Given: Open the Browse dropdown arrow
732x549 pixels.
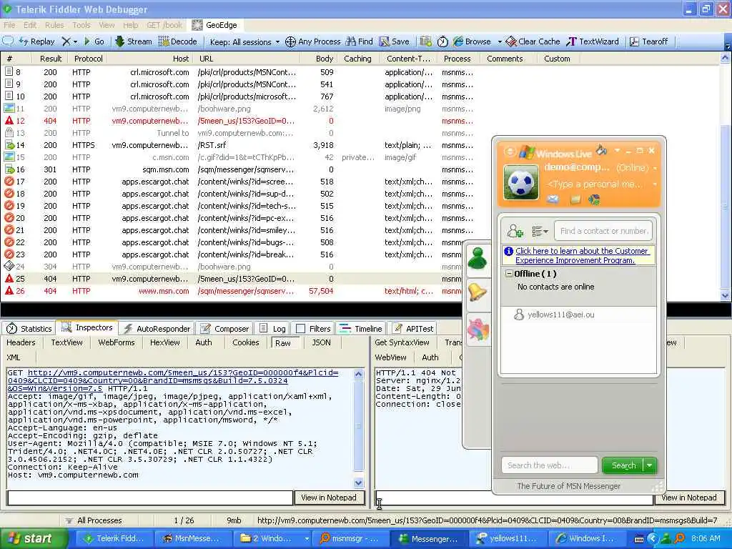Looking at the screenshot, I should click(500, 41).
